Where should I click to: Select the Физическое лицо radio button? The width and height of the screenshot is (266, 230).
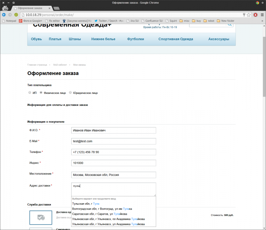41,93
